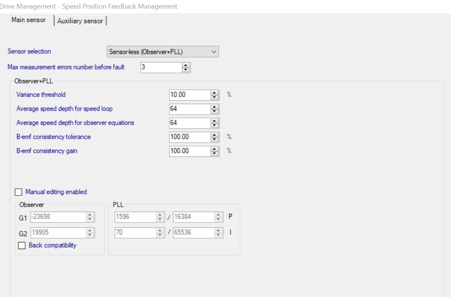Viewport: 451px width, 297px height.
Task: Increase B-emf consistency tolerance value
Action: click(214, 135)
